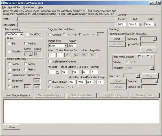Open the File menu
This screenshot has width=162, height=136.
[x=4, y=7]
